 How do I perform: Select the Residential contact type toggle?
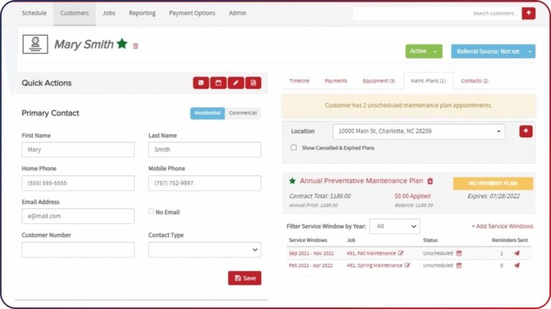[x=207, y=113]
